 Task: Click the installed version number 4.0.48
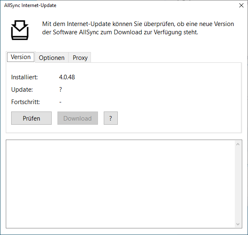(67, 77)
